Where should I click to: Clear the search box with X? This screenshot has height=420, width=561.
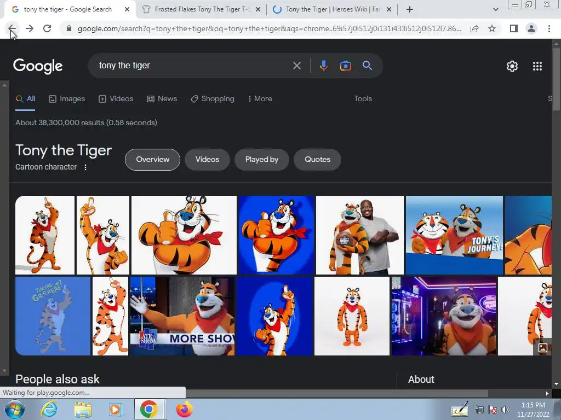pyautogui.click(x=296, y=66)
